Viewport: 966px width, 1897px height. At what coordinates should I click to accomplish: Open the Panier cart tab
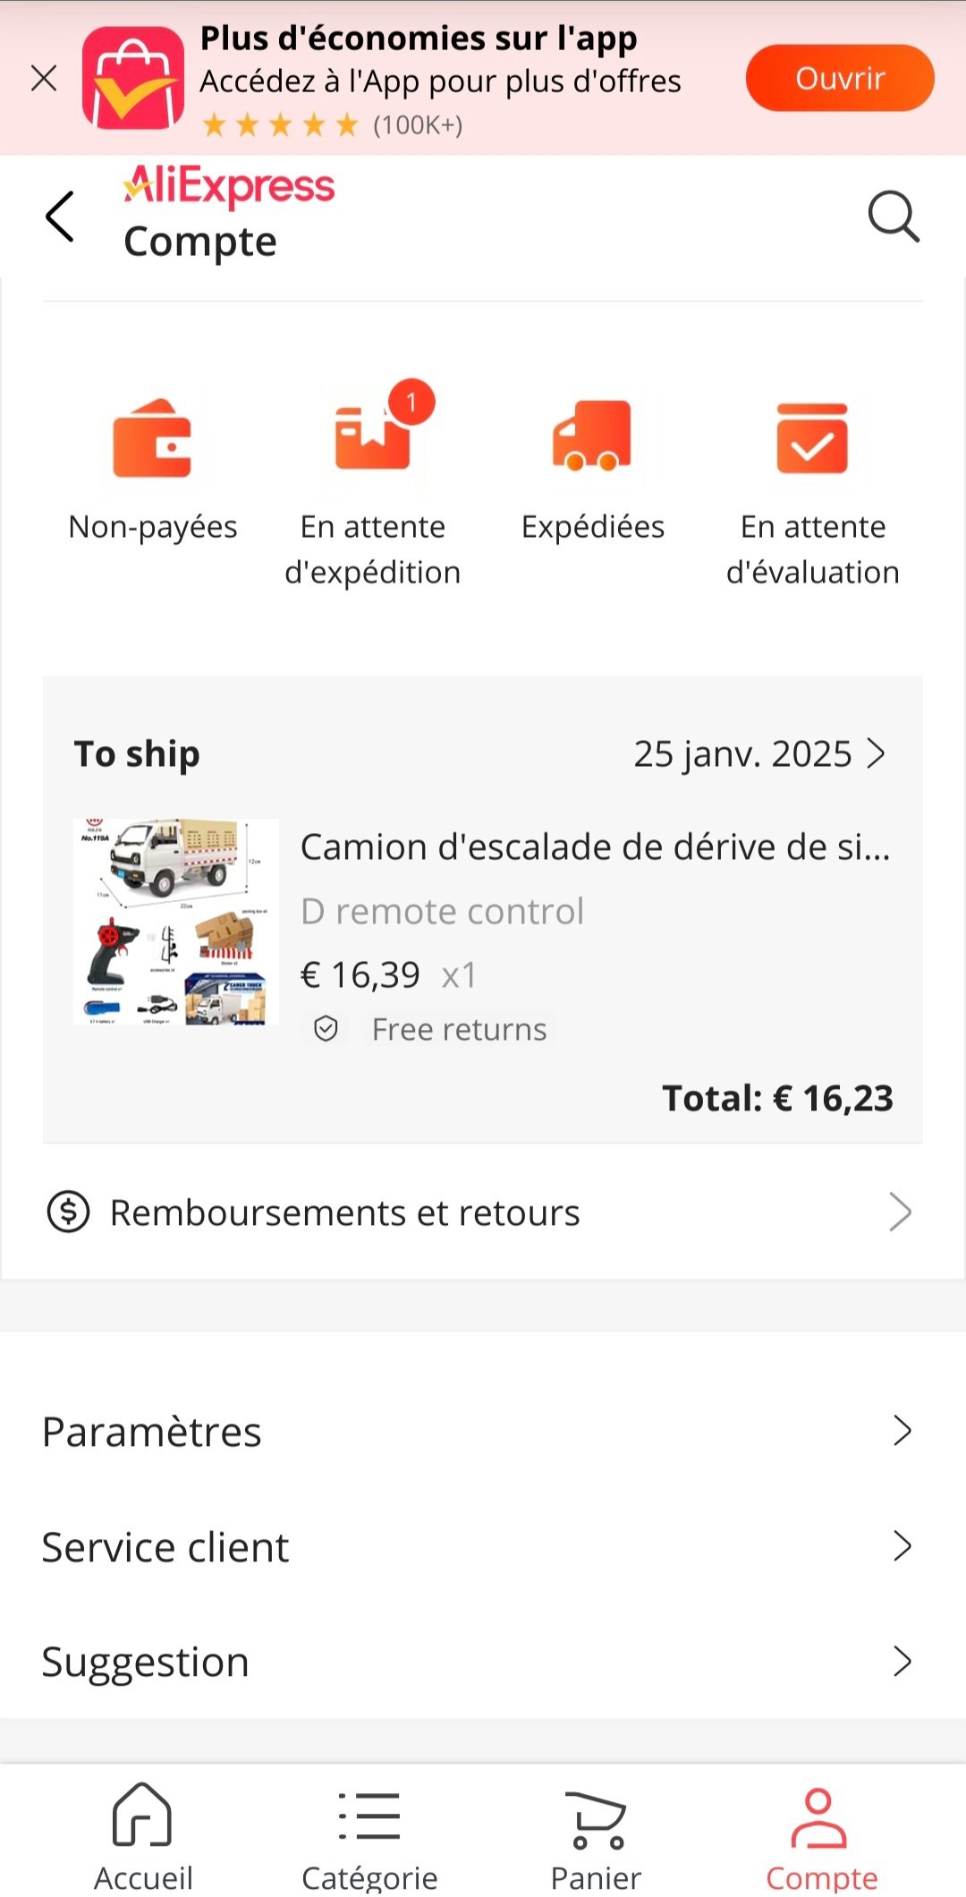pyautogui.click(x=597, y=1836)
